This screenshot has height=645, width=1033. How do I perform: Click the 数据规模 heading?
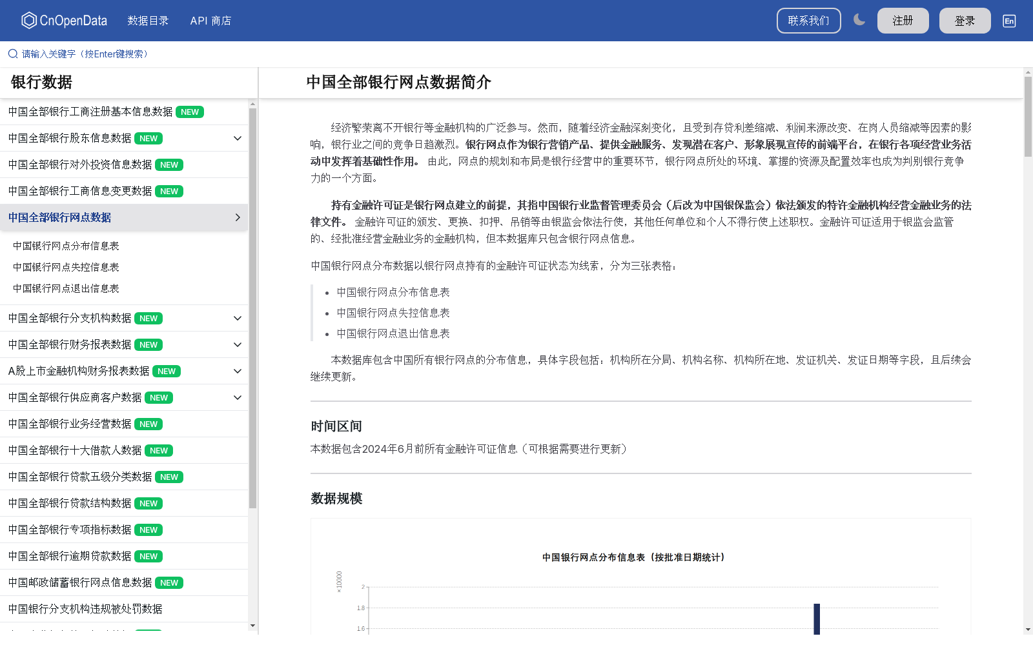pyautogui.click(x=336, y=499)
